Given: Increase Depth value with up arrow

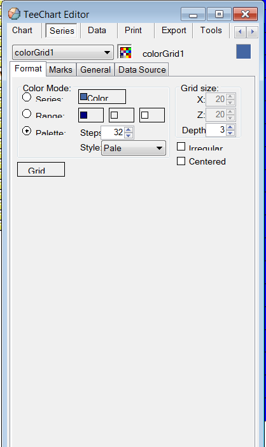Looking at the screenshot, I should tap(230, 127).
